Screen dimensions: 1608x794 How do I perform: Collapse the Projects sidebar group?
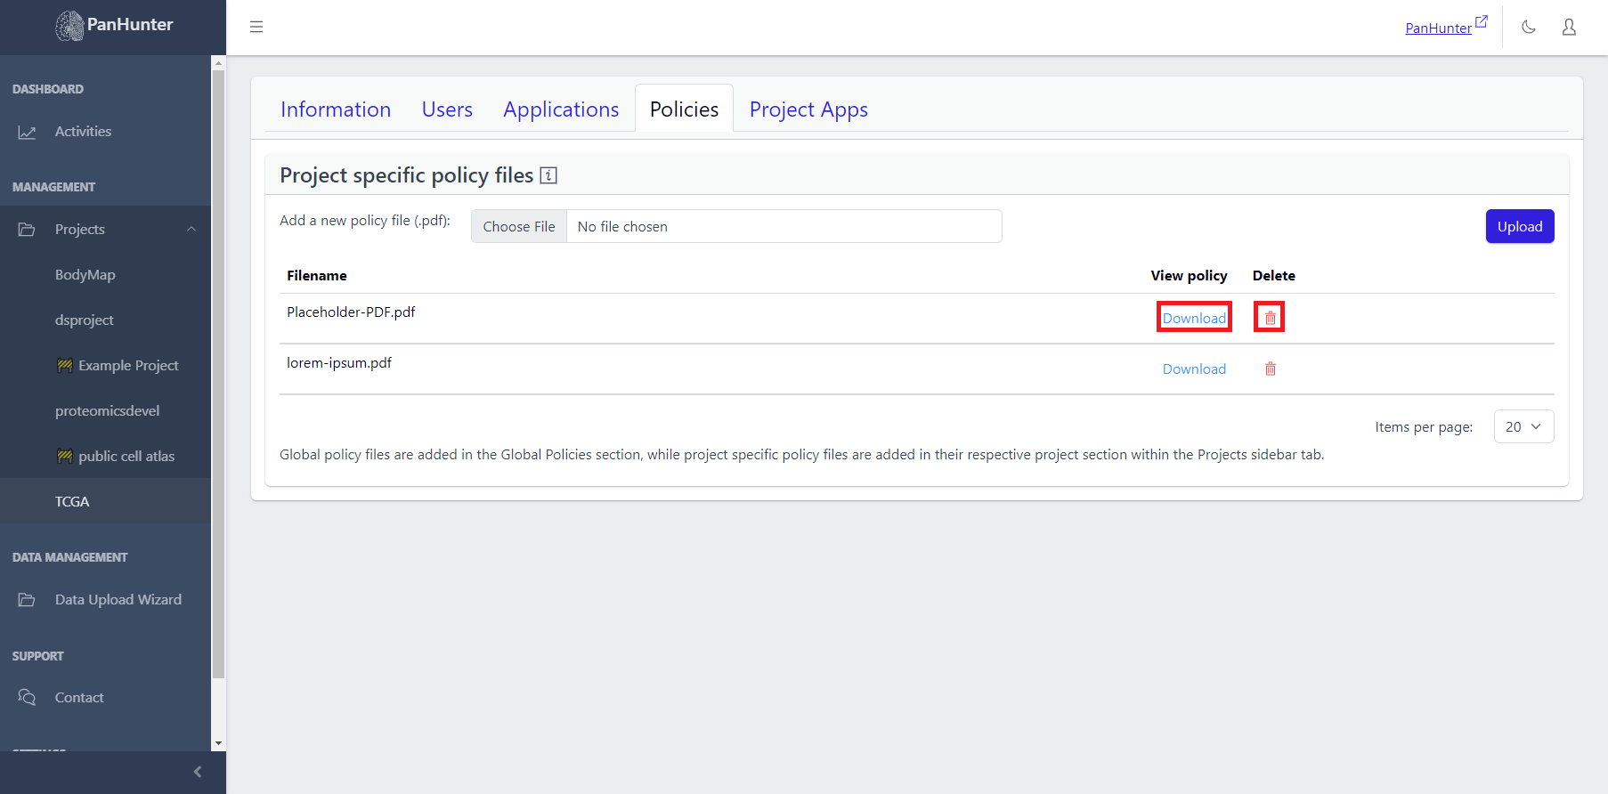[x=191, y=230]
